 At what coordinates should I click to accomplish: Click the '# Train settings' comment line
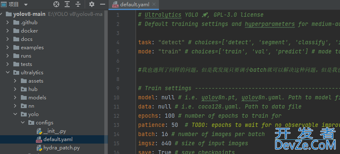pos(239,88)
